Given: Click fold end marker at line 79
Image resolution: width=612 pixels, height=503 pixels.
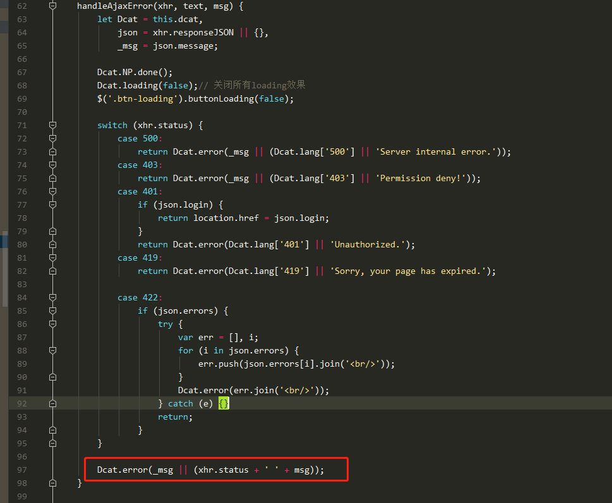Looking at the screenshot, I should (52, 231).
